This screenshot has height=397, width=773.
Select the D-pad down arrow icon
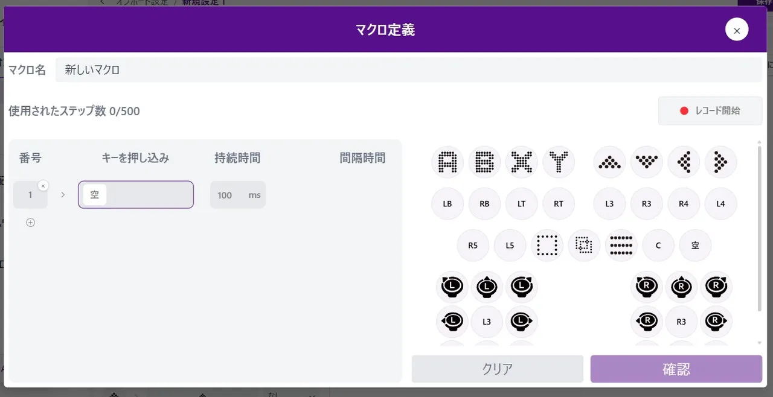tap(647, 162)
